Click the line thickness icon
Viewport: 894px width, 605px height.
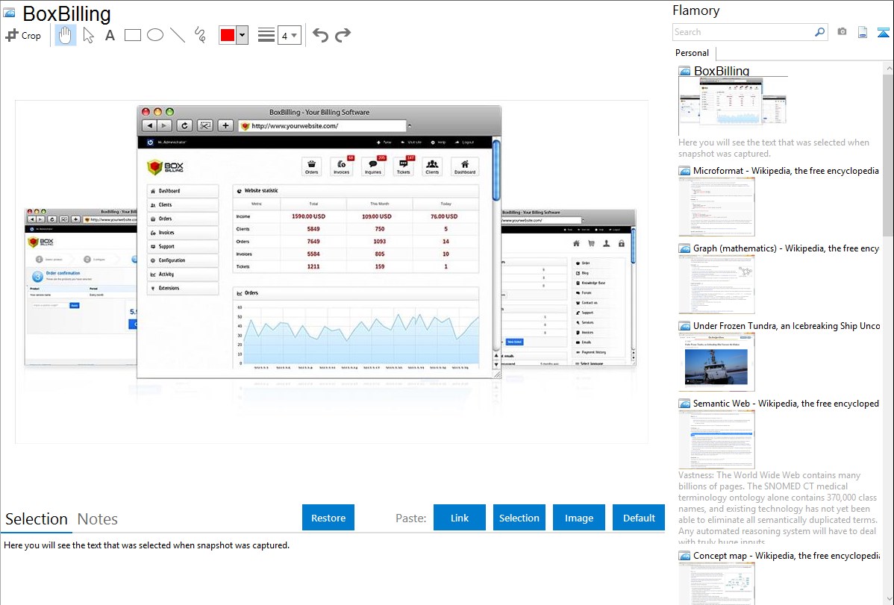(266, 35)
